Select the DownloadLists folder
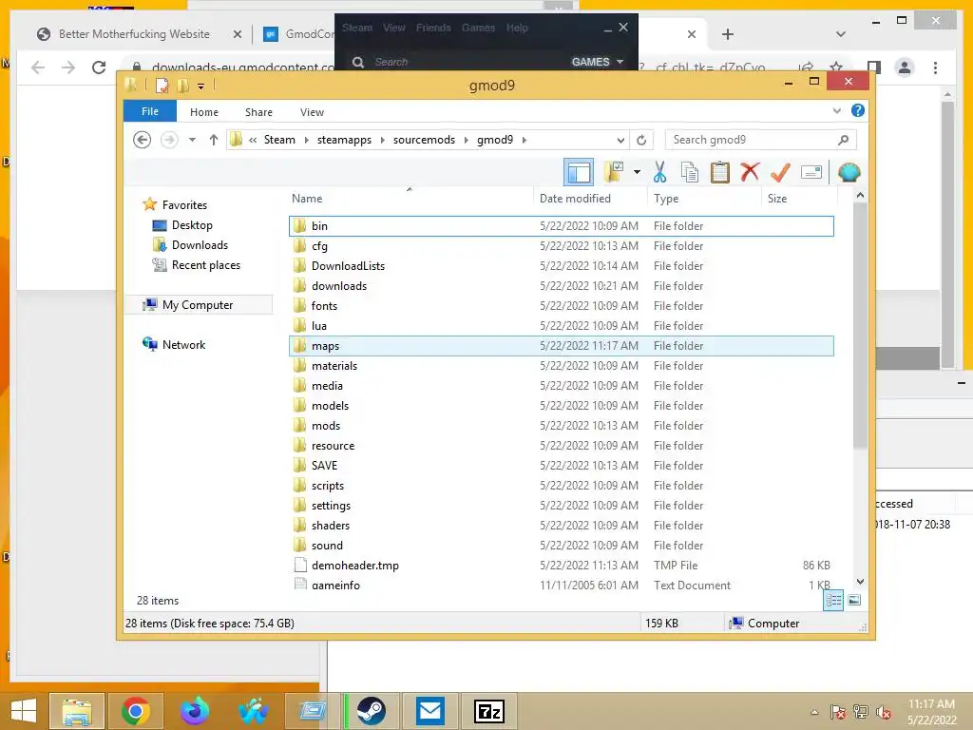Image resolution: width=973 pixels, height=730 pixels. [x=561, y=266]
